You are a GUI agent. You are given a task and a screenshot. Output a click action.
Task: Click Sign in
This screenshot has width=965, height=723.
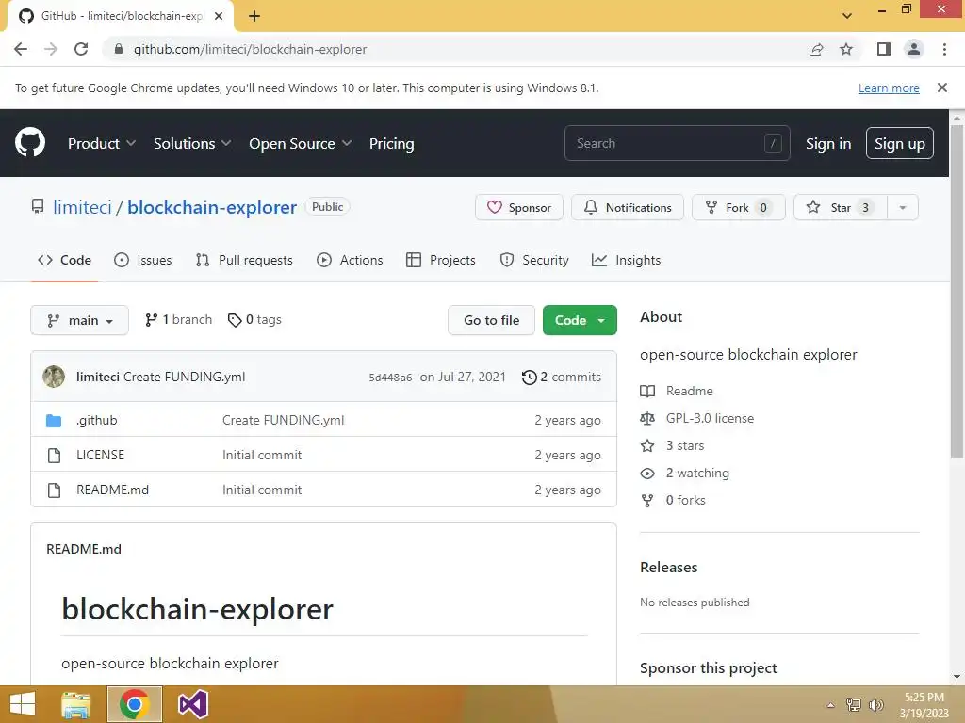[x=828, y=143]
